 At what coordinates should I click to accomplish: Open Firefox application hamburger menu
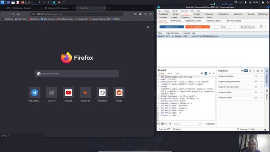coord(150,14)
